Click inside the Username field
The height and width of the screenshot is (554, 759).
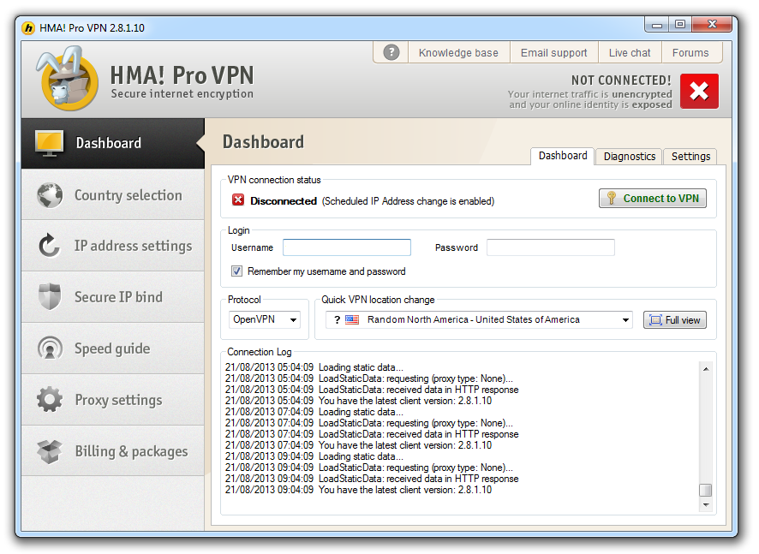coord(346,247)
